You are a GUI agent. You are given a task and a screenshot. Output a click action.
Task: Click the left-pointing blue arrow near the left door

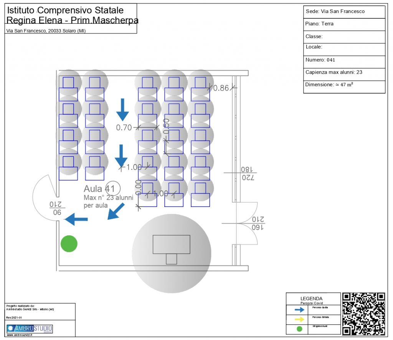click(76, 219)
